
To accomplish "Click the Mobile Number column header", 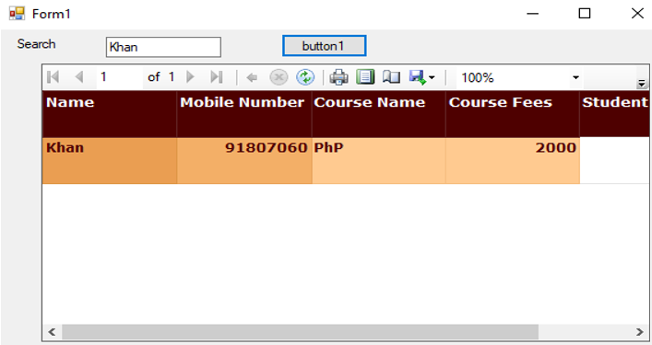I will (x=244, y=114).
